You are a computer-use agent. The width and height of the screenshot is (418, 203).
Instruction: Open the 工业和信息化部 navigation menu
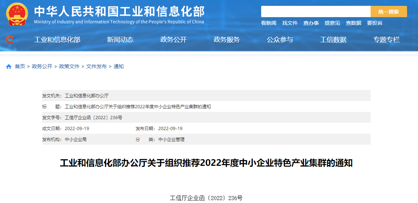coord(57,40)
